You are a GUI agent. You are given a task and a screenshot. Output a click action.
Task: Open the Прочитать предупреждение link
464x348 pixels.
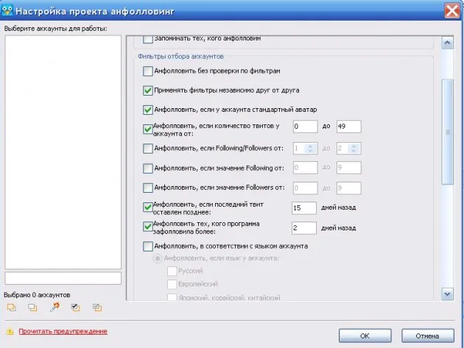[63, 331]
